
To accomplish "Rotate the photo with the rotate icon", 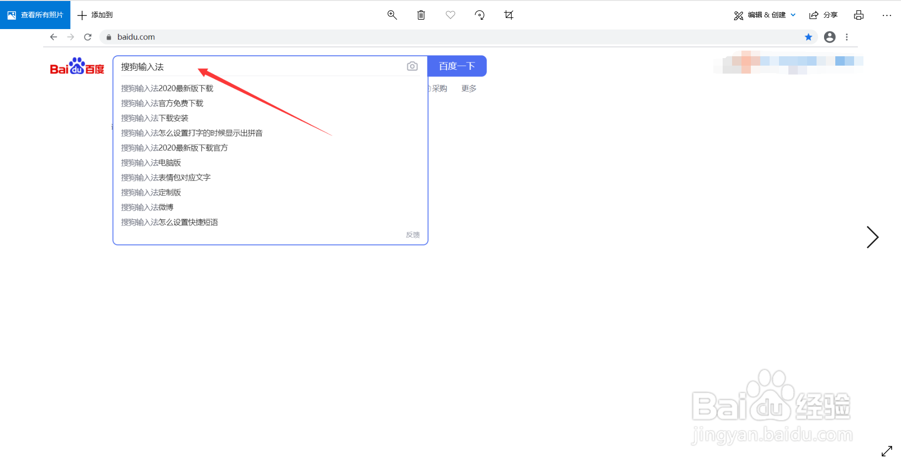I will click(x=480, y=15).
